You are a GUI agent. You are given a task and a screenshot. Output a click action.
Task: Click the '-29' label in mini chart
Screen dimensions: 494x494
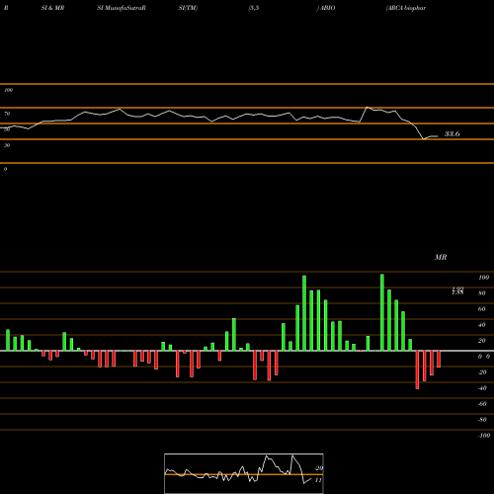[319, 468]
